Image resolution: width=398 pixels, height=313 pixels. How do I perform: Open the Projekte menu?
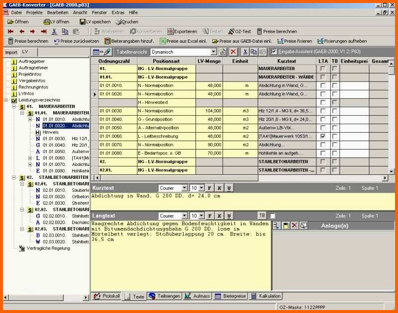(34, 12)
